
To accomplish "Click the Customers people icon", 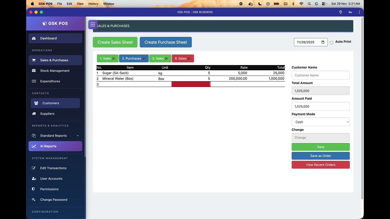I will click(x=36, y=103).
